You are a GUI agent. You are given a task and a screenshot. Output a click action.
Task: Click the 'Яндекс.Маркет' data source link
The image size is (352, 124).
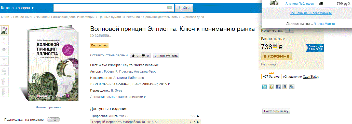pyautogui.click(x=324, y=24)
